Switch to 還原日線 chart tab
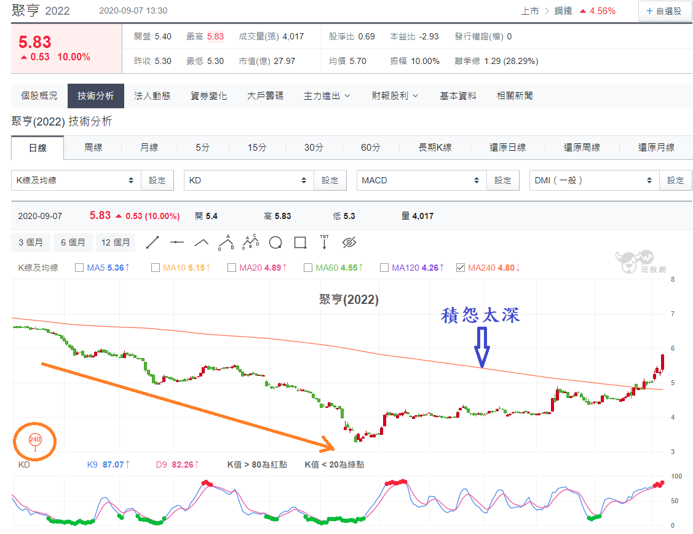 (507, 147)
